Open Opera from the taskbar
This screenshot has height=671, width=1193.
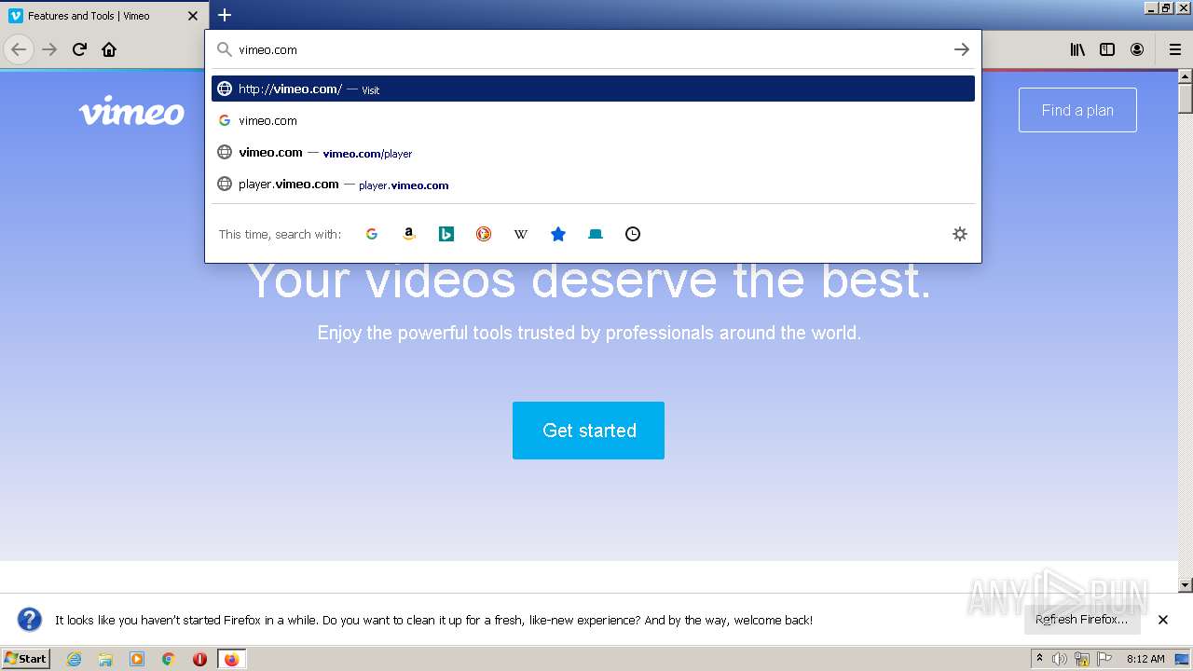tap(199, 659)
